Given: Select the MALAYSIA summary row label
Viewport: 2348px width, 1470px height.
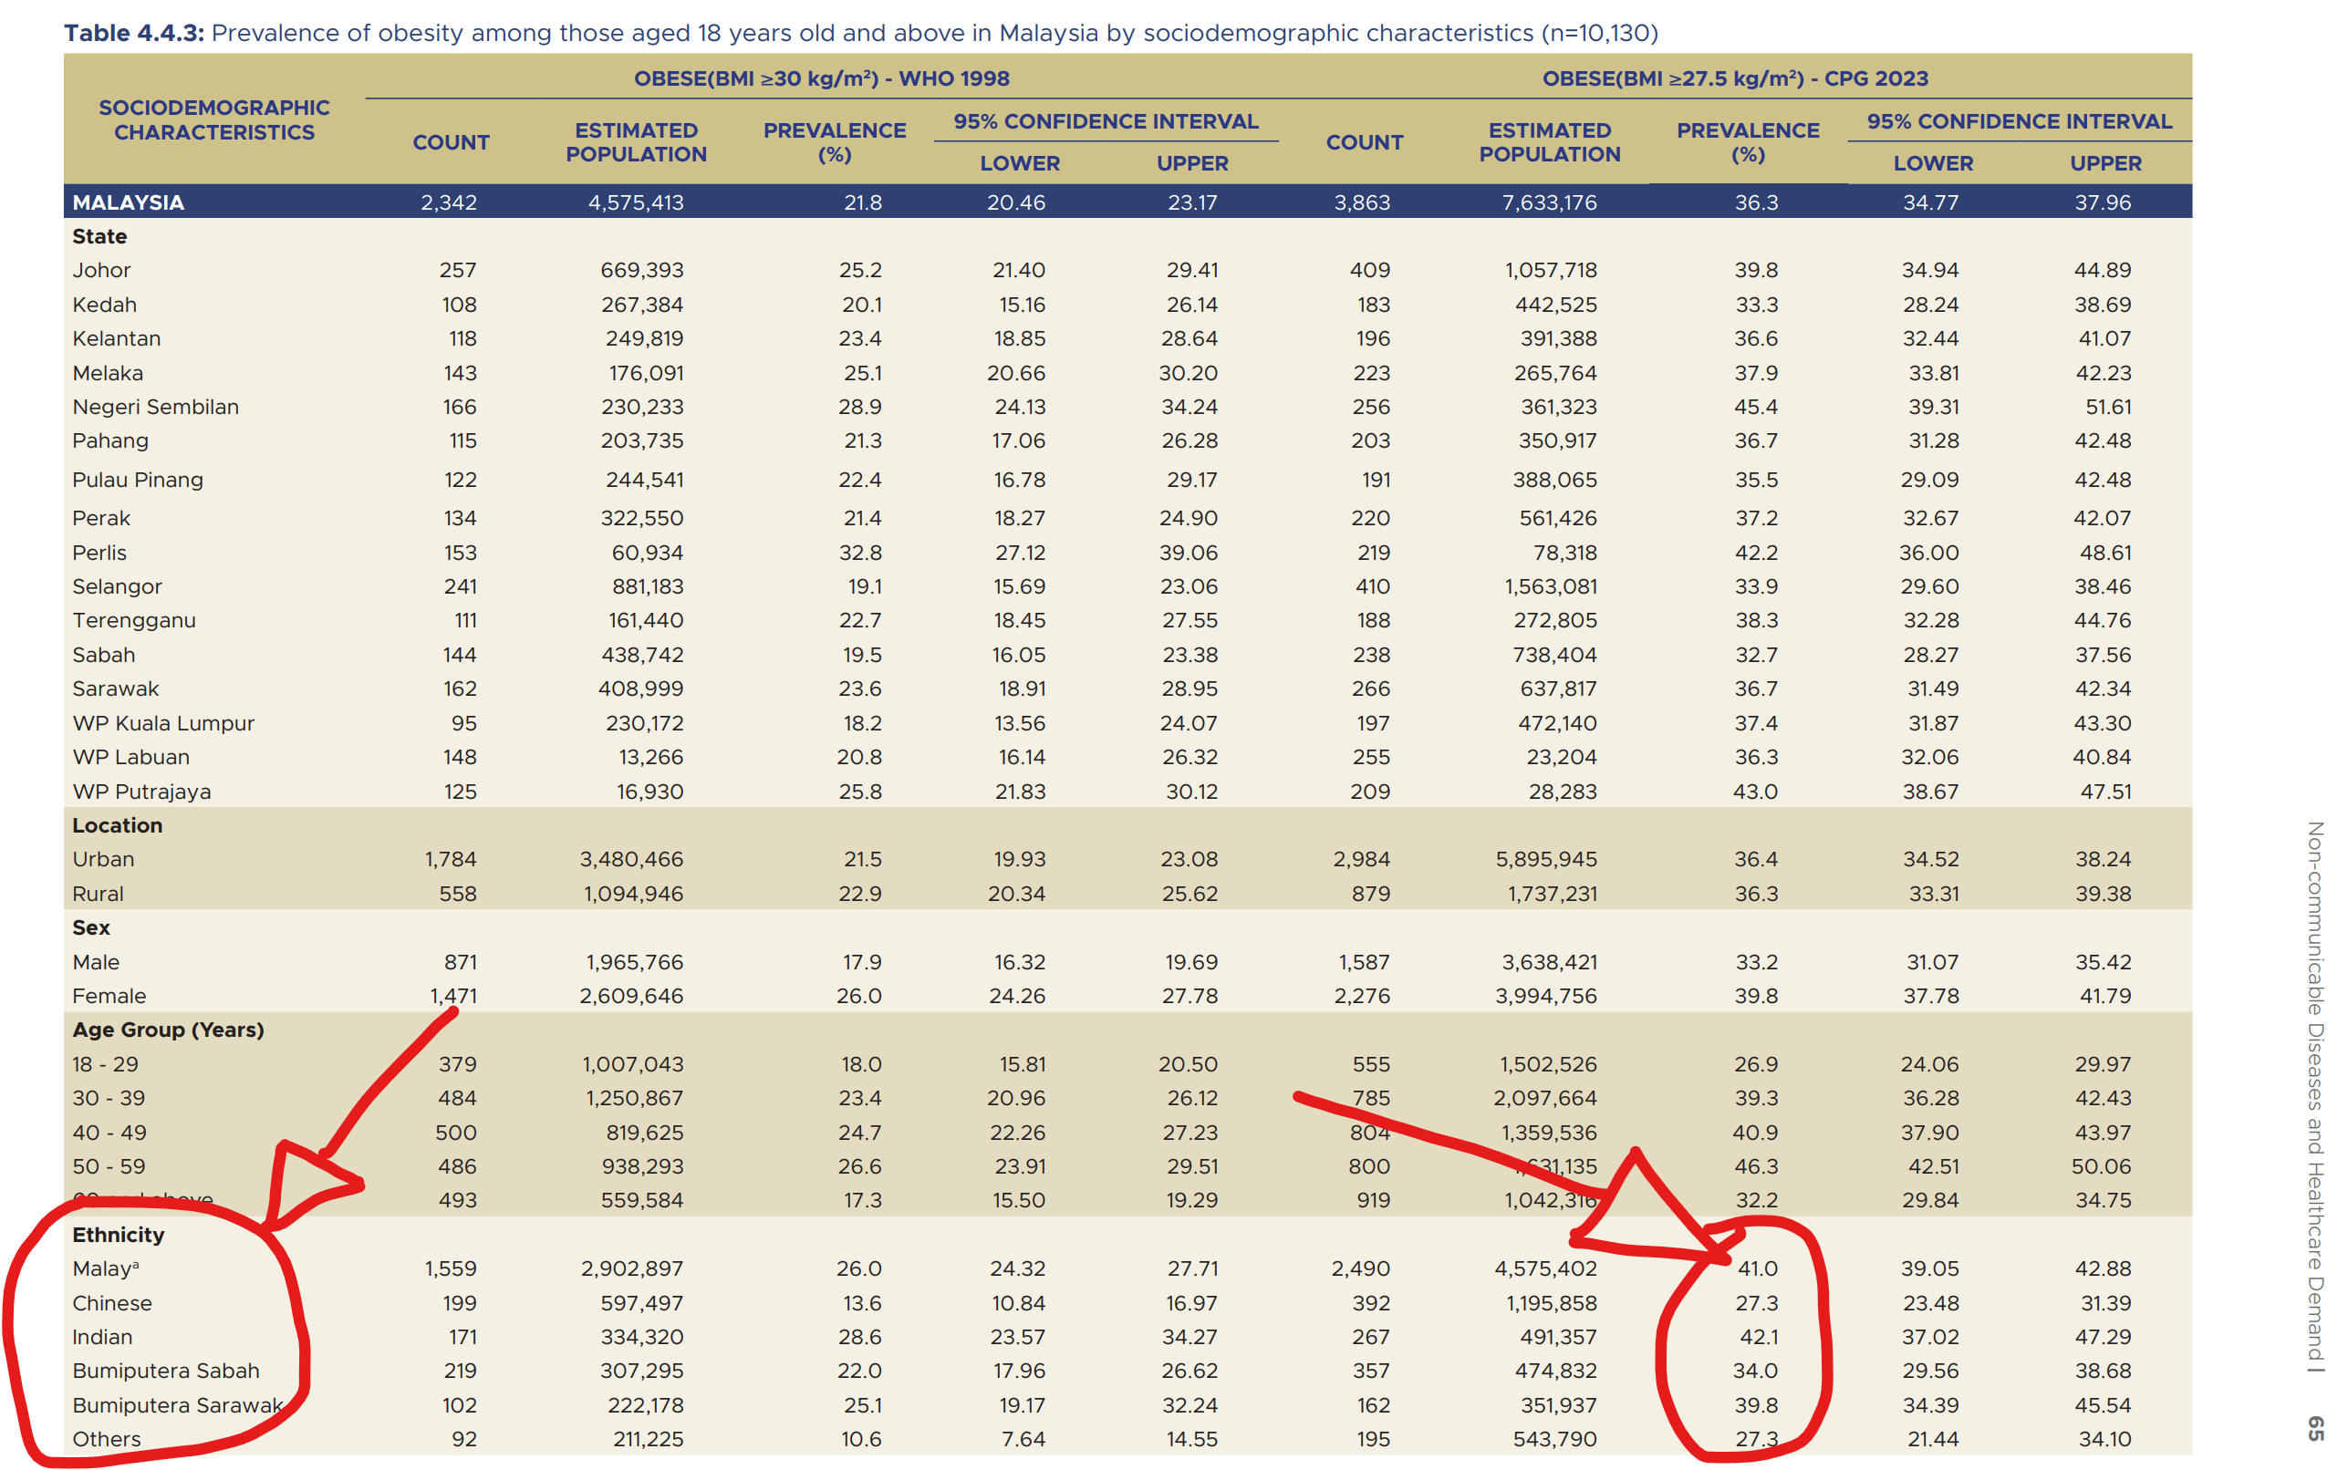Looking at the screenshot, I should point(129,202).
